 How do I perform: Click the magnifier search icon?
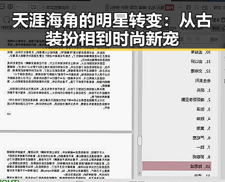(74, 7)
